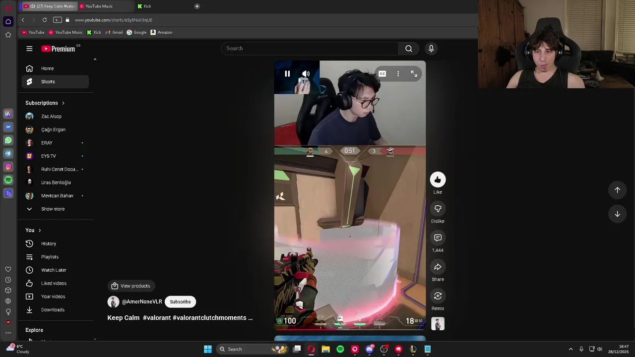
Task: Open the YouTube Music bookmark
Action: coord(66,32)
